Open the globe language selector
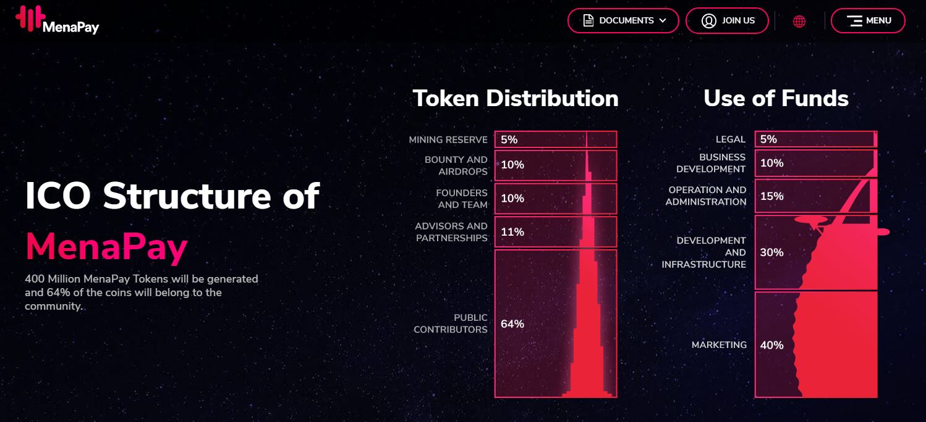The width and height of the screenshot is (926, 422). coord(799,21)
